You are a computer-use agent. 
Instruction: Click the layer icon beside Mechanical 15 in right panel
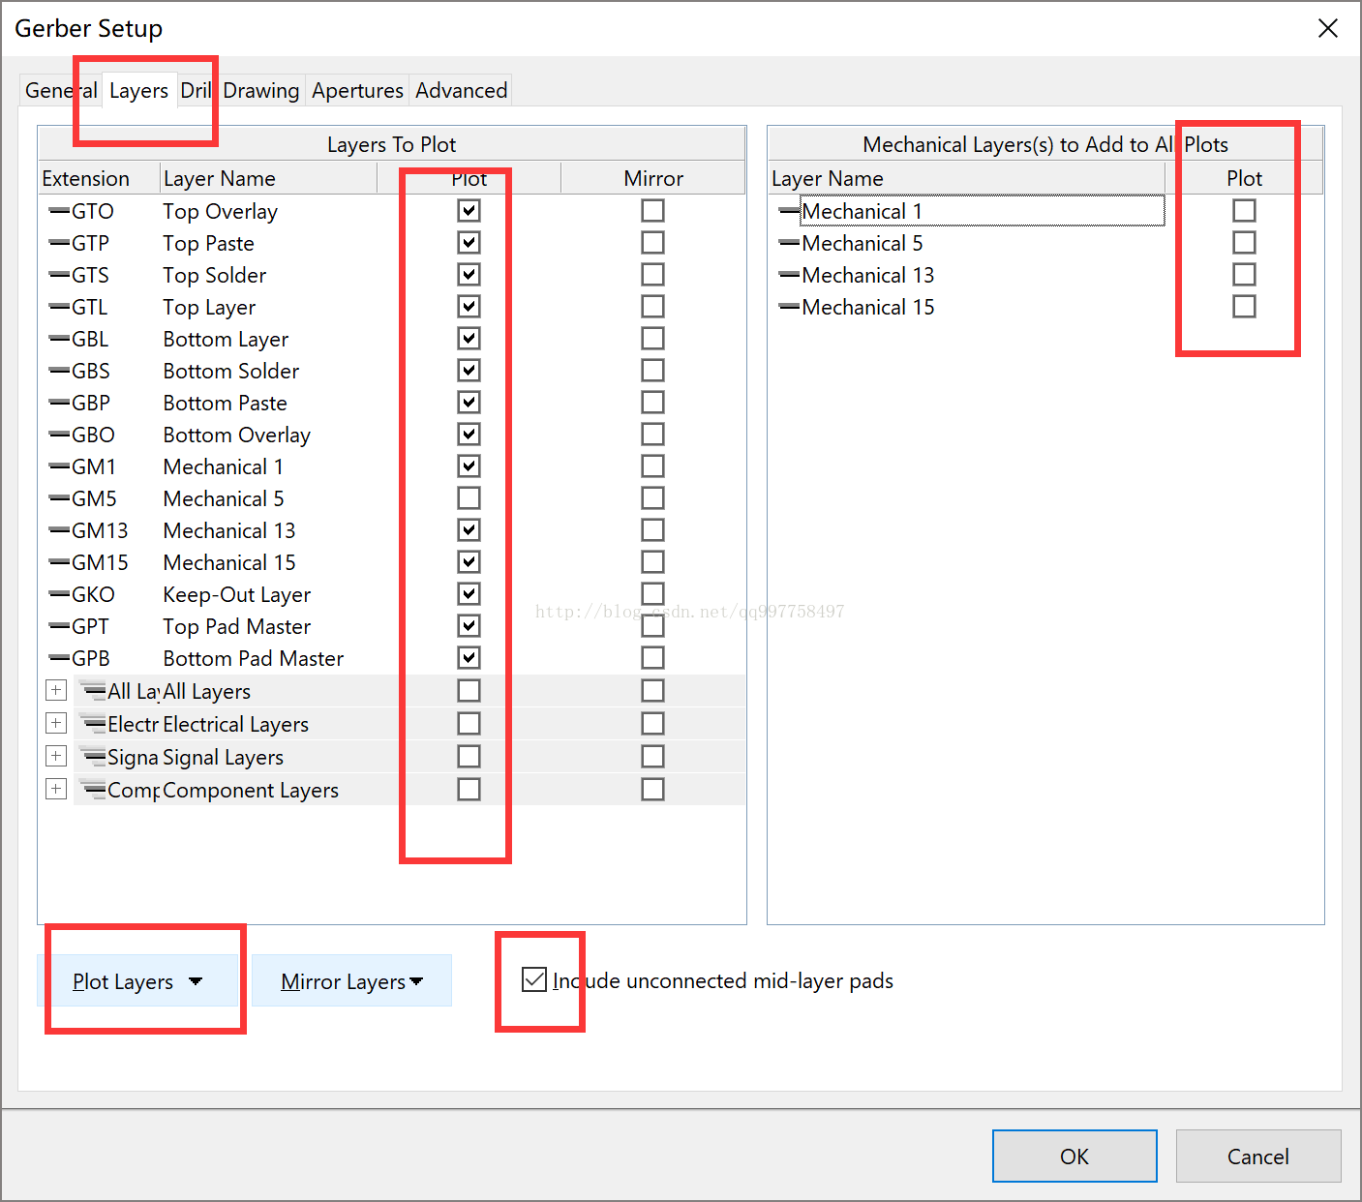point(789,307)
